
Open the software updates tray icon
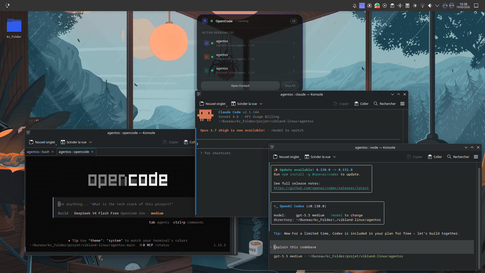click(x=370, y=6)
